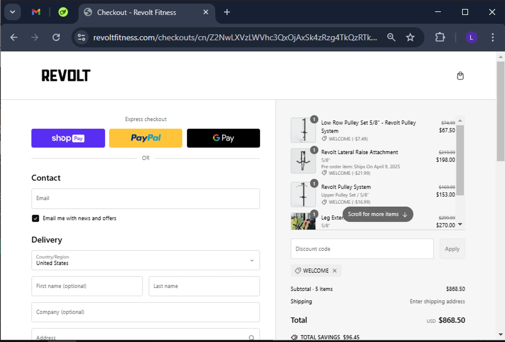Click the WELCOME (-$21.99) discount label
Image resolution: width=505 pixels, height=342 pixels.
349,173
